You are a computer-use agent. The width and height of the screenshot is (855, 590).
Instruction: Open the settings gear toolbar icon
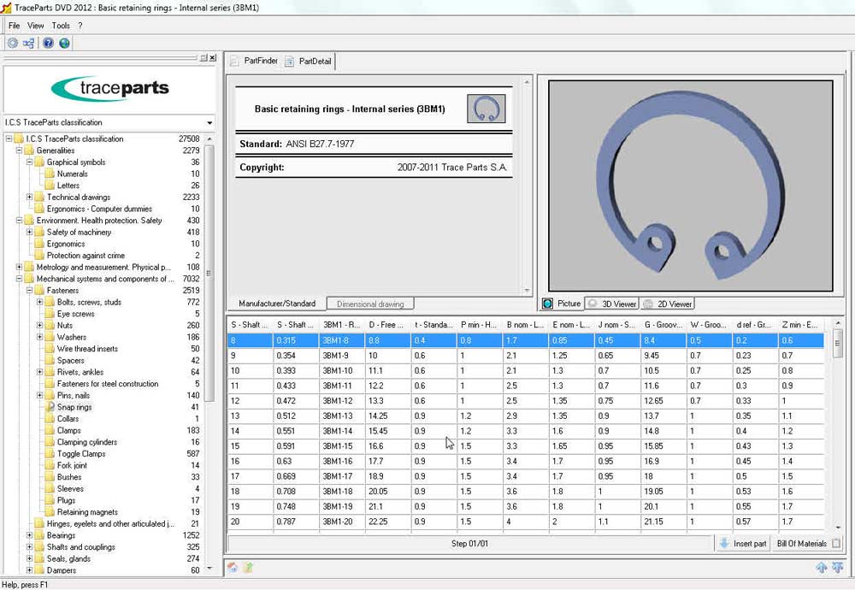13,43
